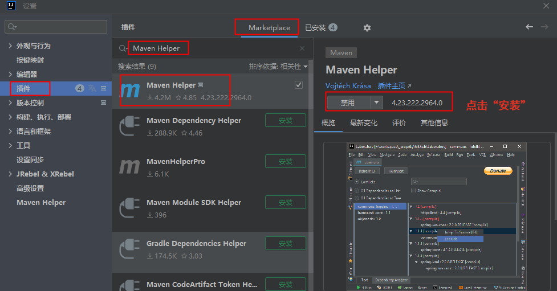Open Vojtěch Krása author link
The image size is (557, 291).
point(348,85)
